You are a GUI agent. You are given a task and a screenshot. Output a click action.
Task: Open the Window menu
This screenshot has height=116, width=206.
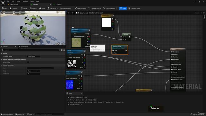click(x=25, y=1)
